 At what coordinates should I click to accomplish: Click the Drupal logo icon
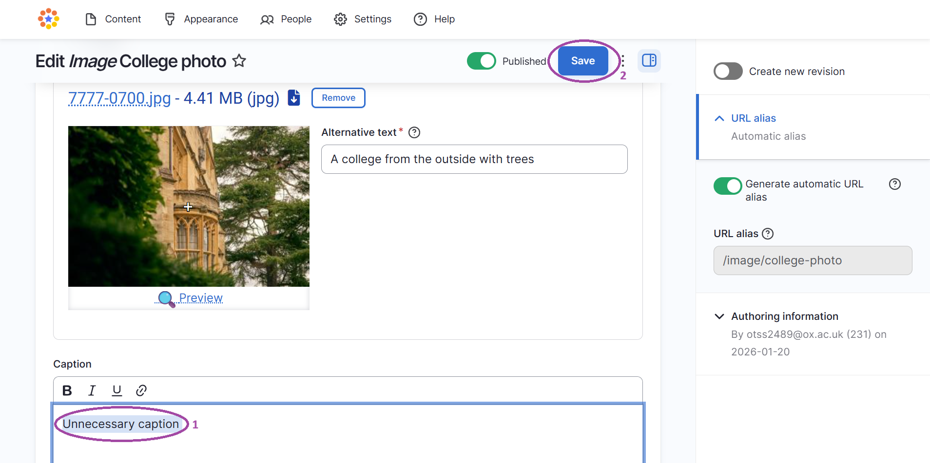tap(48, 19)
